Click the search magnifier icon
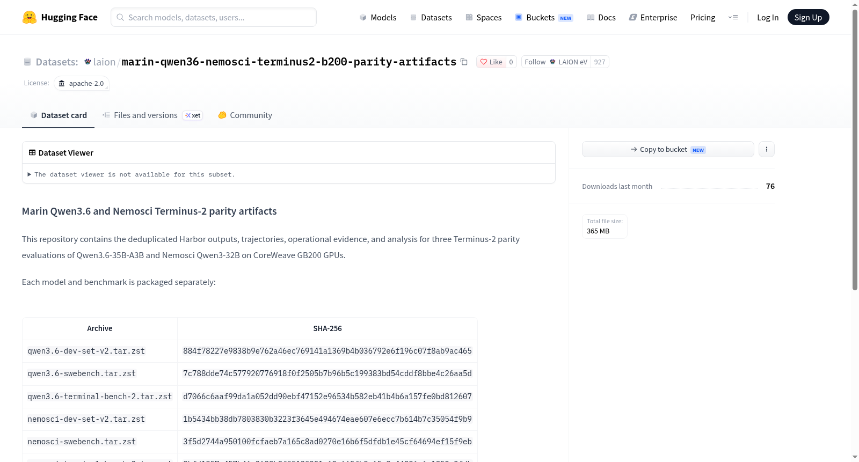The image size is (859, 462). point(121,17)
